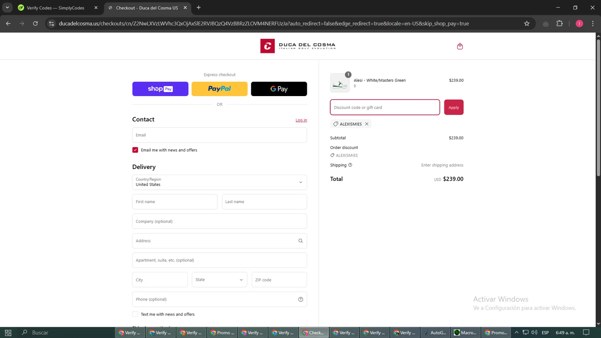View site information icon in address bar

[x=51, y=24]
